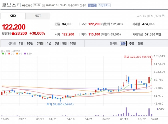Click the 하한가 65,800 text
Screen dimensions: 168x124
tap(111, 34)
